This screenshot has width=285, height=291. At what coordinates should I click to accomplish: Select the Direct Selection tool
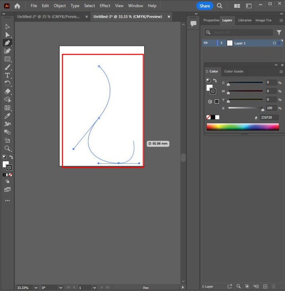click(7, 35)
